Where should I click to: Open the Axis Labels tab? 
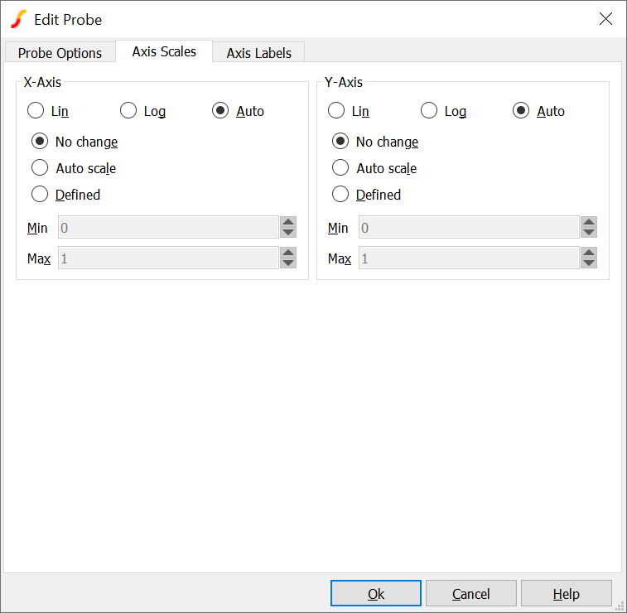coord(258,53)
